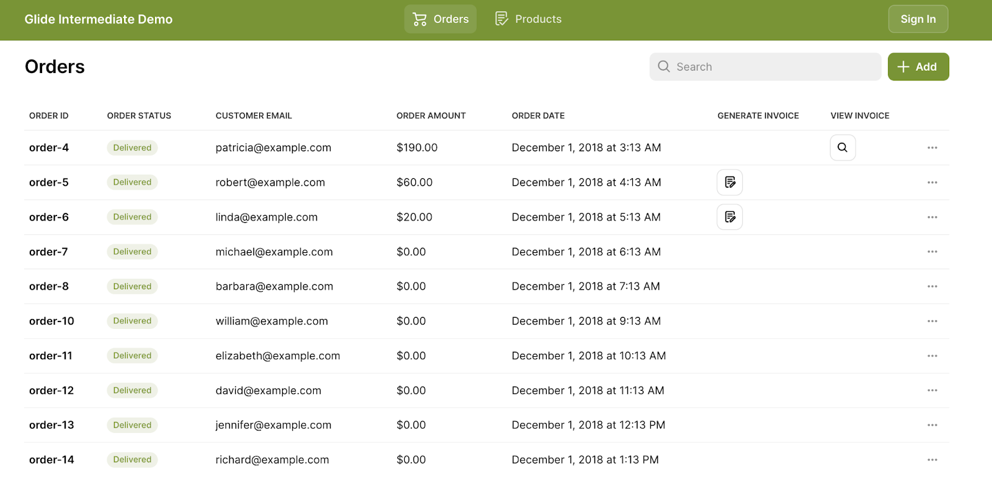The width and height of the screenshot is (992, 477).
Task: Open more options for order-10
Action: (x=932, y=321)
